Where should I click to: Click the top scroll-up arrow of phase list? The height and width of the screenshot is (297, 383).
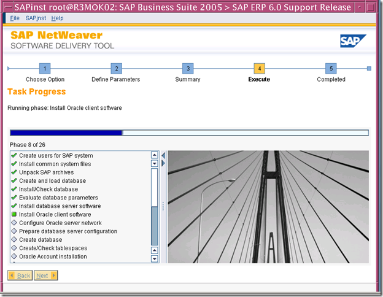(155, 155)
